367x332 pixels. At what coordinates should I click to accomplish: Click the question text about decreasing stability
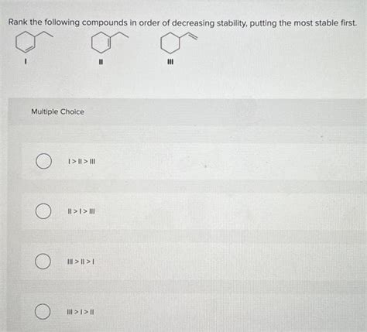183,22
